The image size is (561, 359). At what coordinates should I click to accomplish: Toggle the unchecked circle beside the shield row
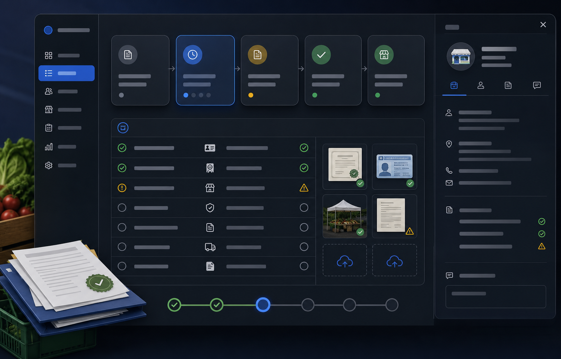122,208
